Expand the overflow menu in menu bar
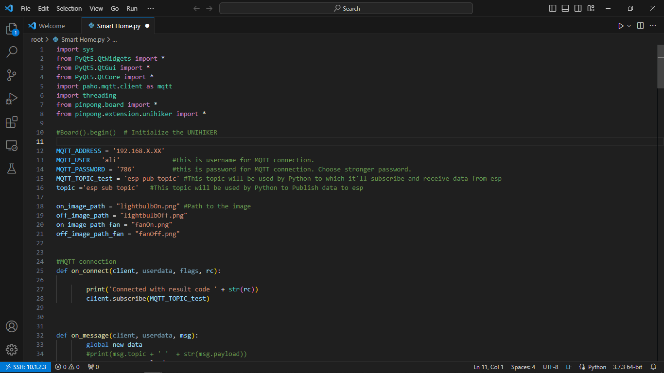The height and width of the screenshot is (373, 664). point(151,8)
